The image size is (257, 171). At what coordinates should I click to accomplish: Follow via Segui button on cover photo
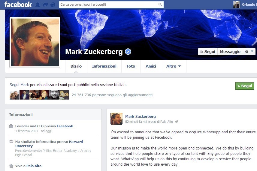click(x=208, y=51)
